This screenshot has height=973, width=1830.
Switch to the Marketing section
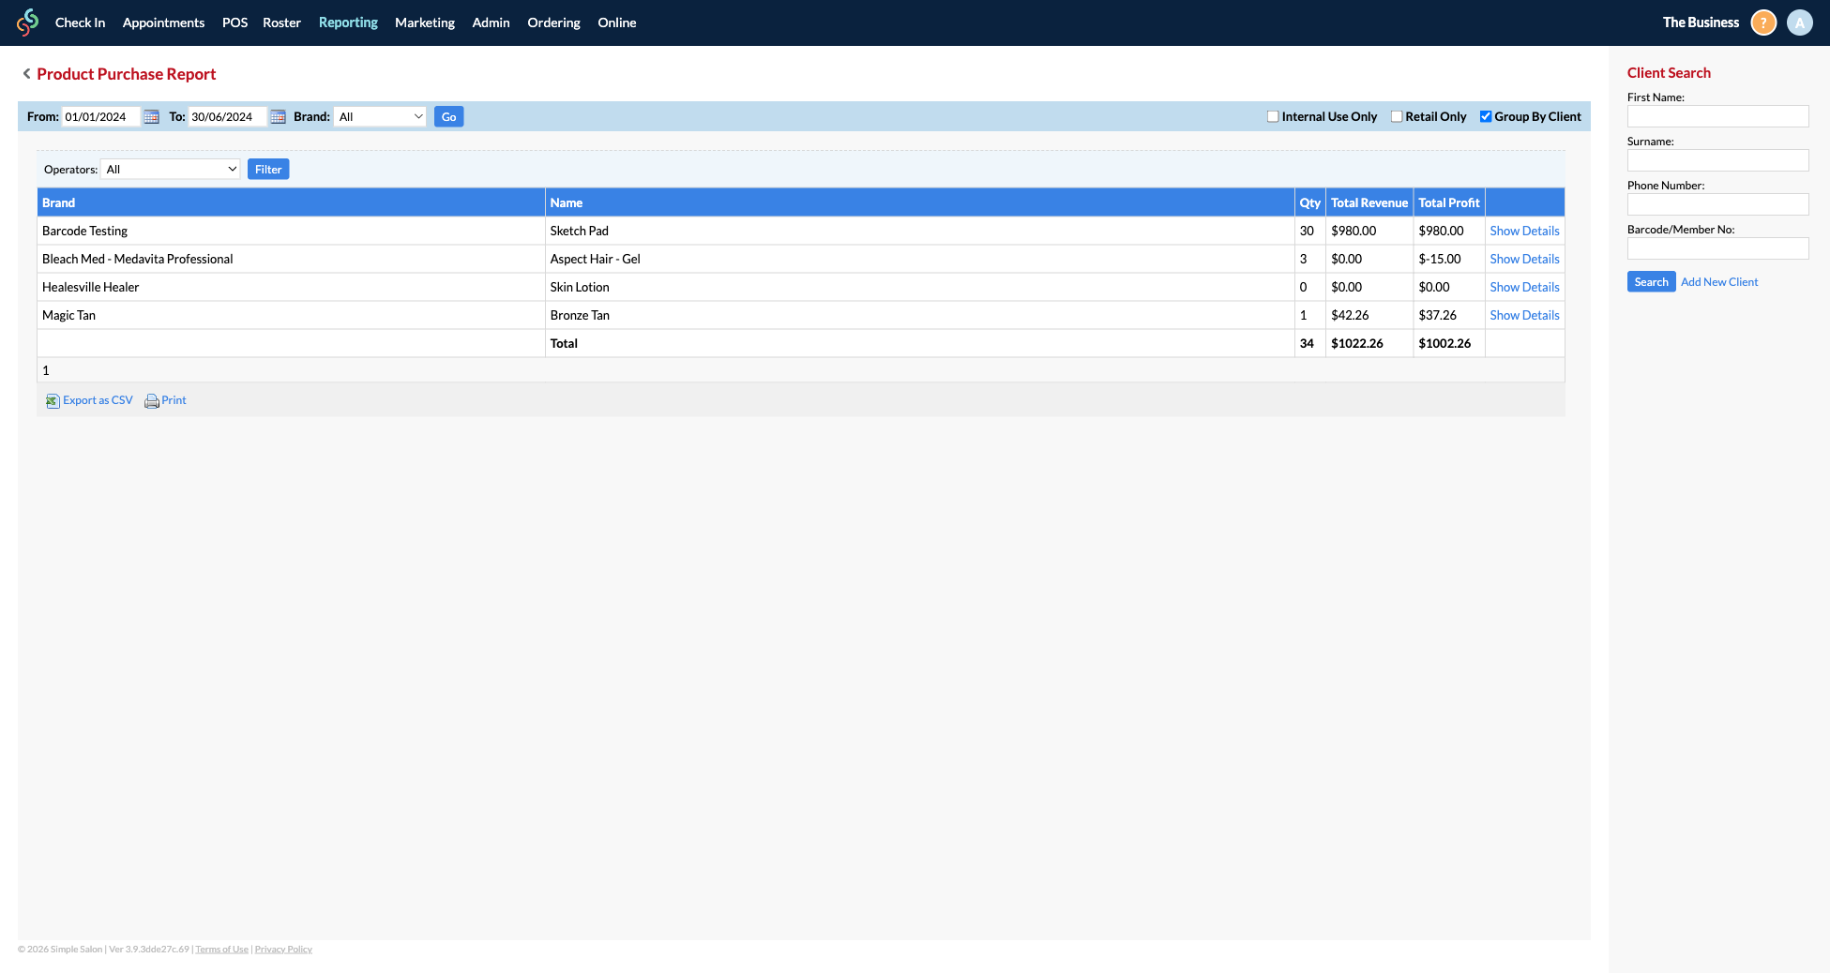click(424, 22)
